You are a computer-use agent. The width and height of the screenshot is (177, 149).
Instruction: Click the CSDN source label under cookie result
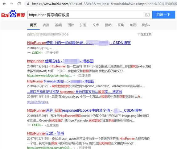pos(36,125)
